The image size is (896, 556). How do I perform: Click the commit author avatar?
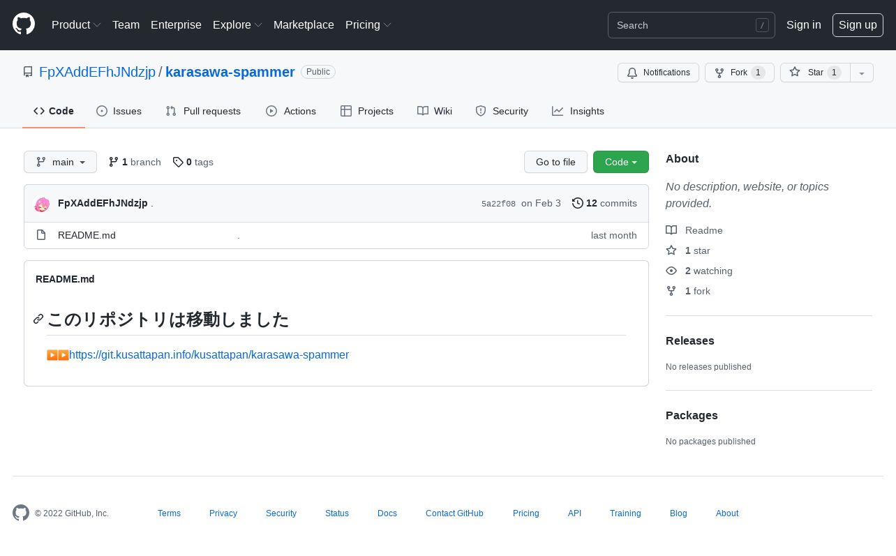pos(42,204)
